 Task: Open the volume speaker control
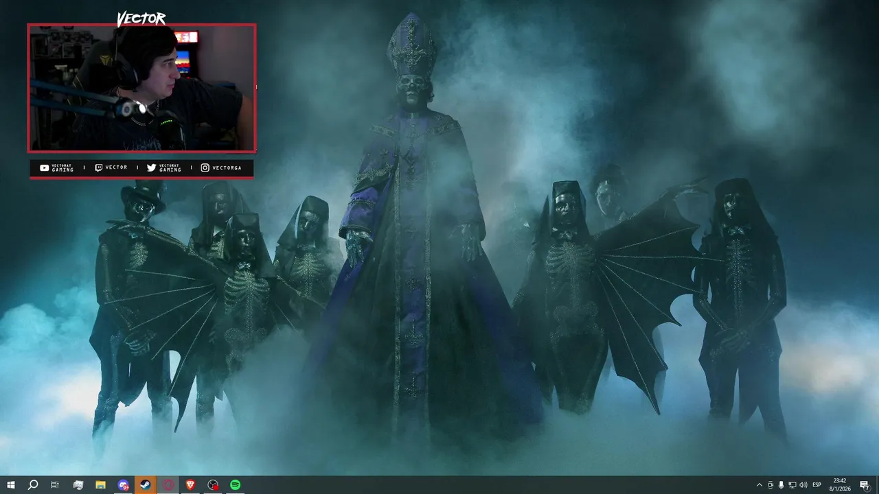click(803, 484)
